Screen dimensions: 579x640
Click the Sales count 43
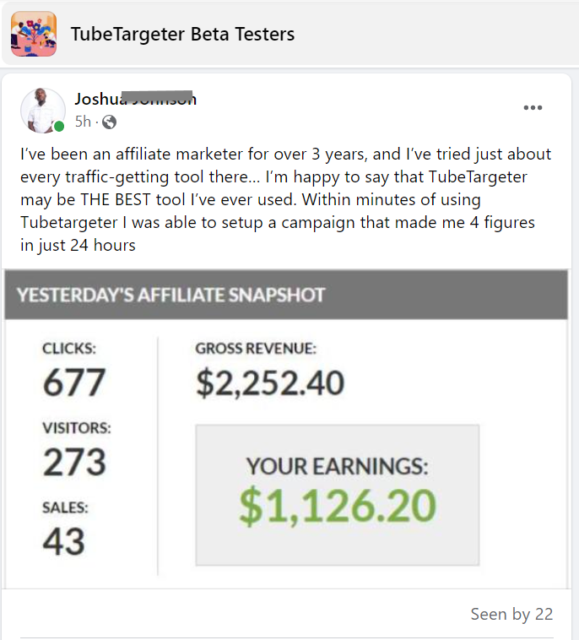click(x=63, y=541)
